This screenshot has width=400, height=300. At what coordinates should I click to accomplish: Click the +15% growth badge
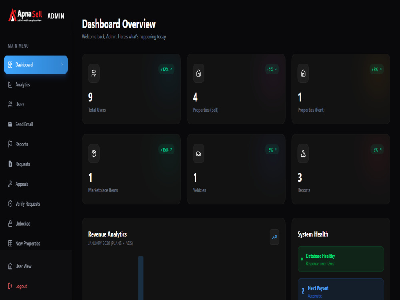click(166, 150)
